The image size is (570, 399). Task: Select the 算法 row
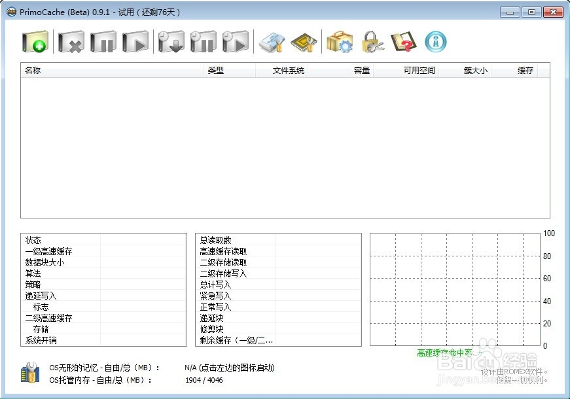pos(103,273)
